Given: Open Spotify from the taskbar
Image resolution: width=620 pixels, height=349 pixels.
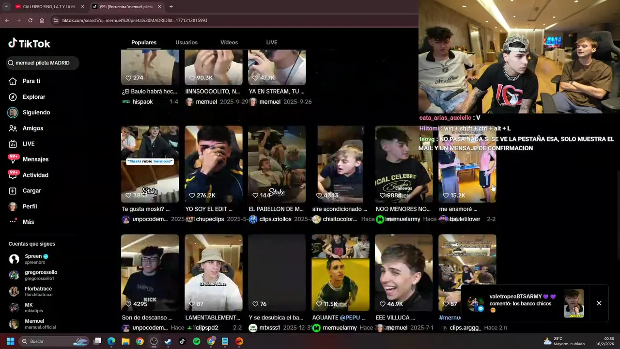Looking at the screenshot, I should tap(197, 341).
